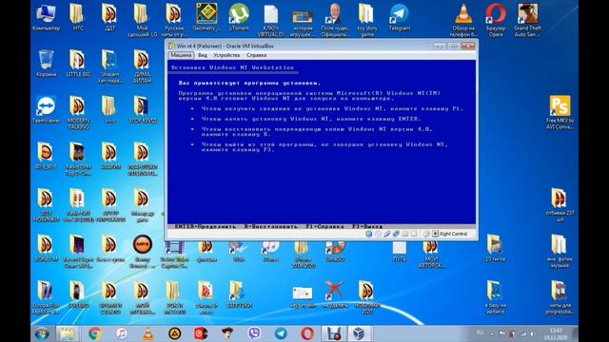Image resolution: width=609 pixels, height=342 pixels.
Task: Select the Grand Theft Auto San desktop shortcut
Action: coord(527,20)
